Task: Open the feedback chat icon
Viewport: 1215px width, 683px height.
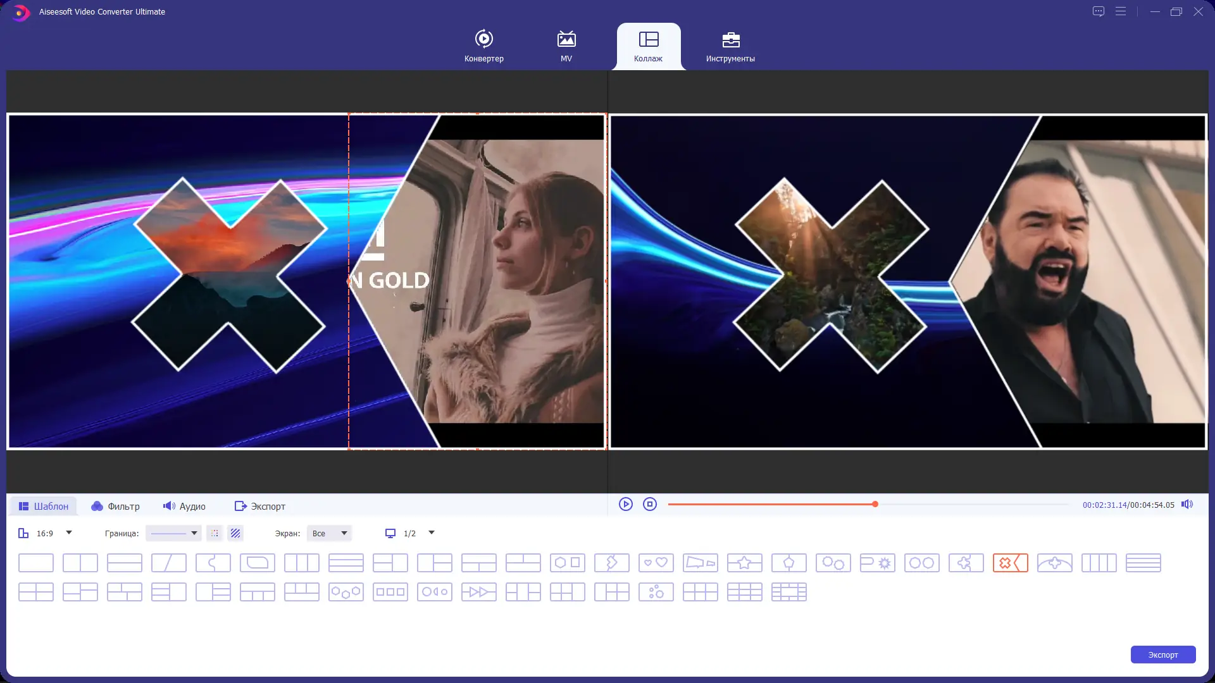Action: 1098,11
